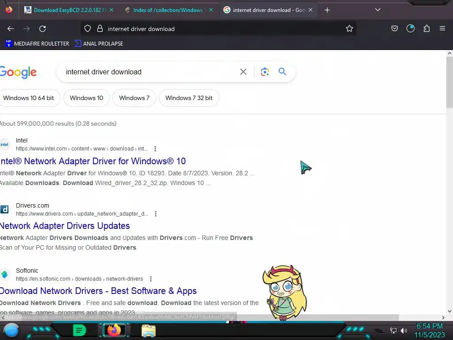Click the intel.com breadcrumb URL
Image resolution: width=453 pixels, height=340 pixels.
click(x=81, y=149)
